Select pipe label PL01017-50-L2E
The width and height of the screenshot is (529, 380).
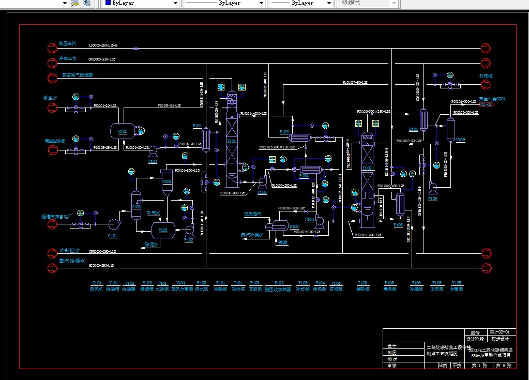point(355,82)
